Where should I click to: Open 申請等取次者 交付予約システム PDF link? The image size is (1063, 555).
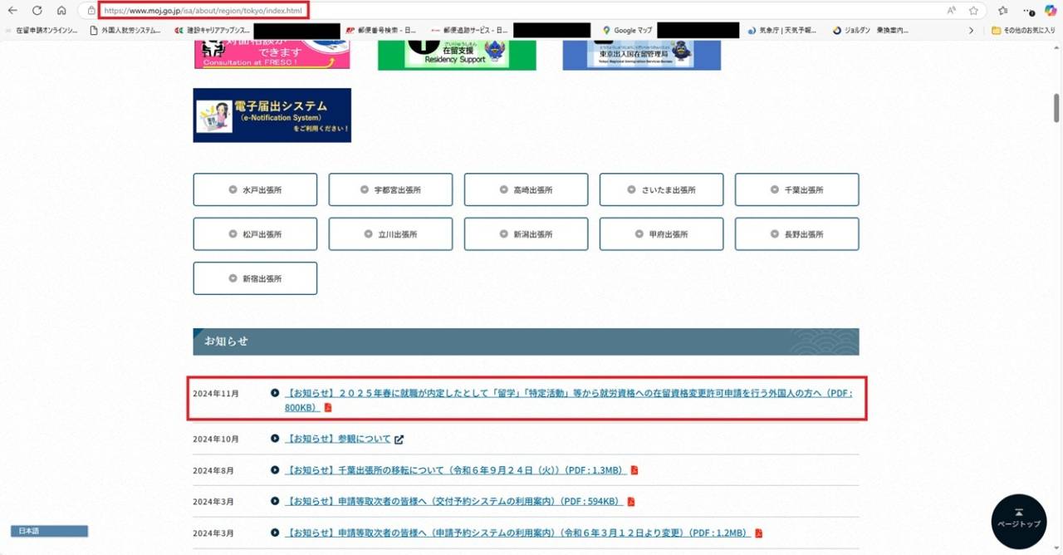(x=453, y=502)
